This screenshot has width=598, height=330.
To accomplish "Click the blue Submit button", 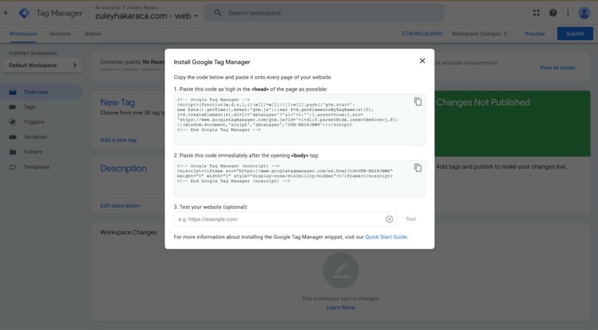I will 575,33.
